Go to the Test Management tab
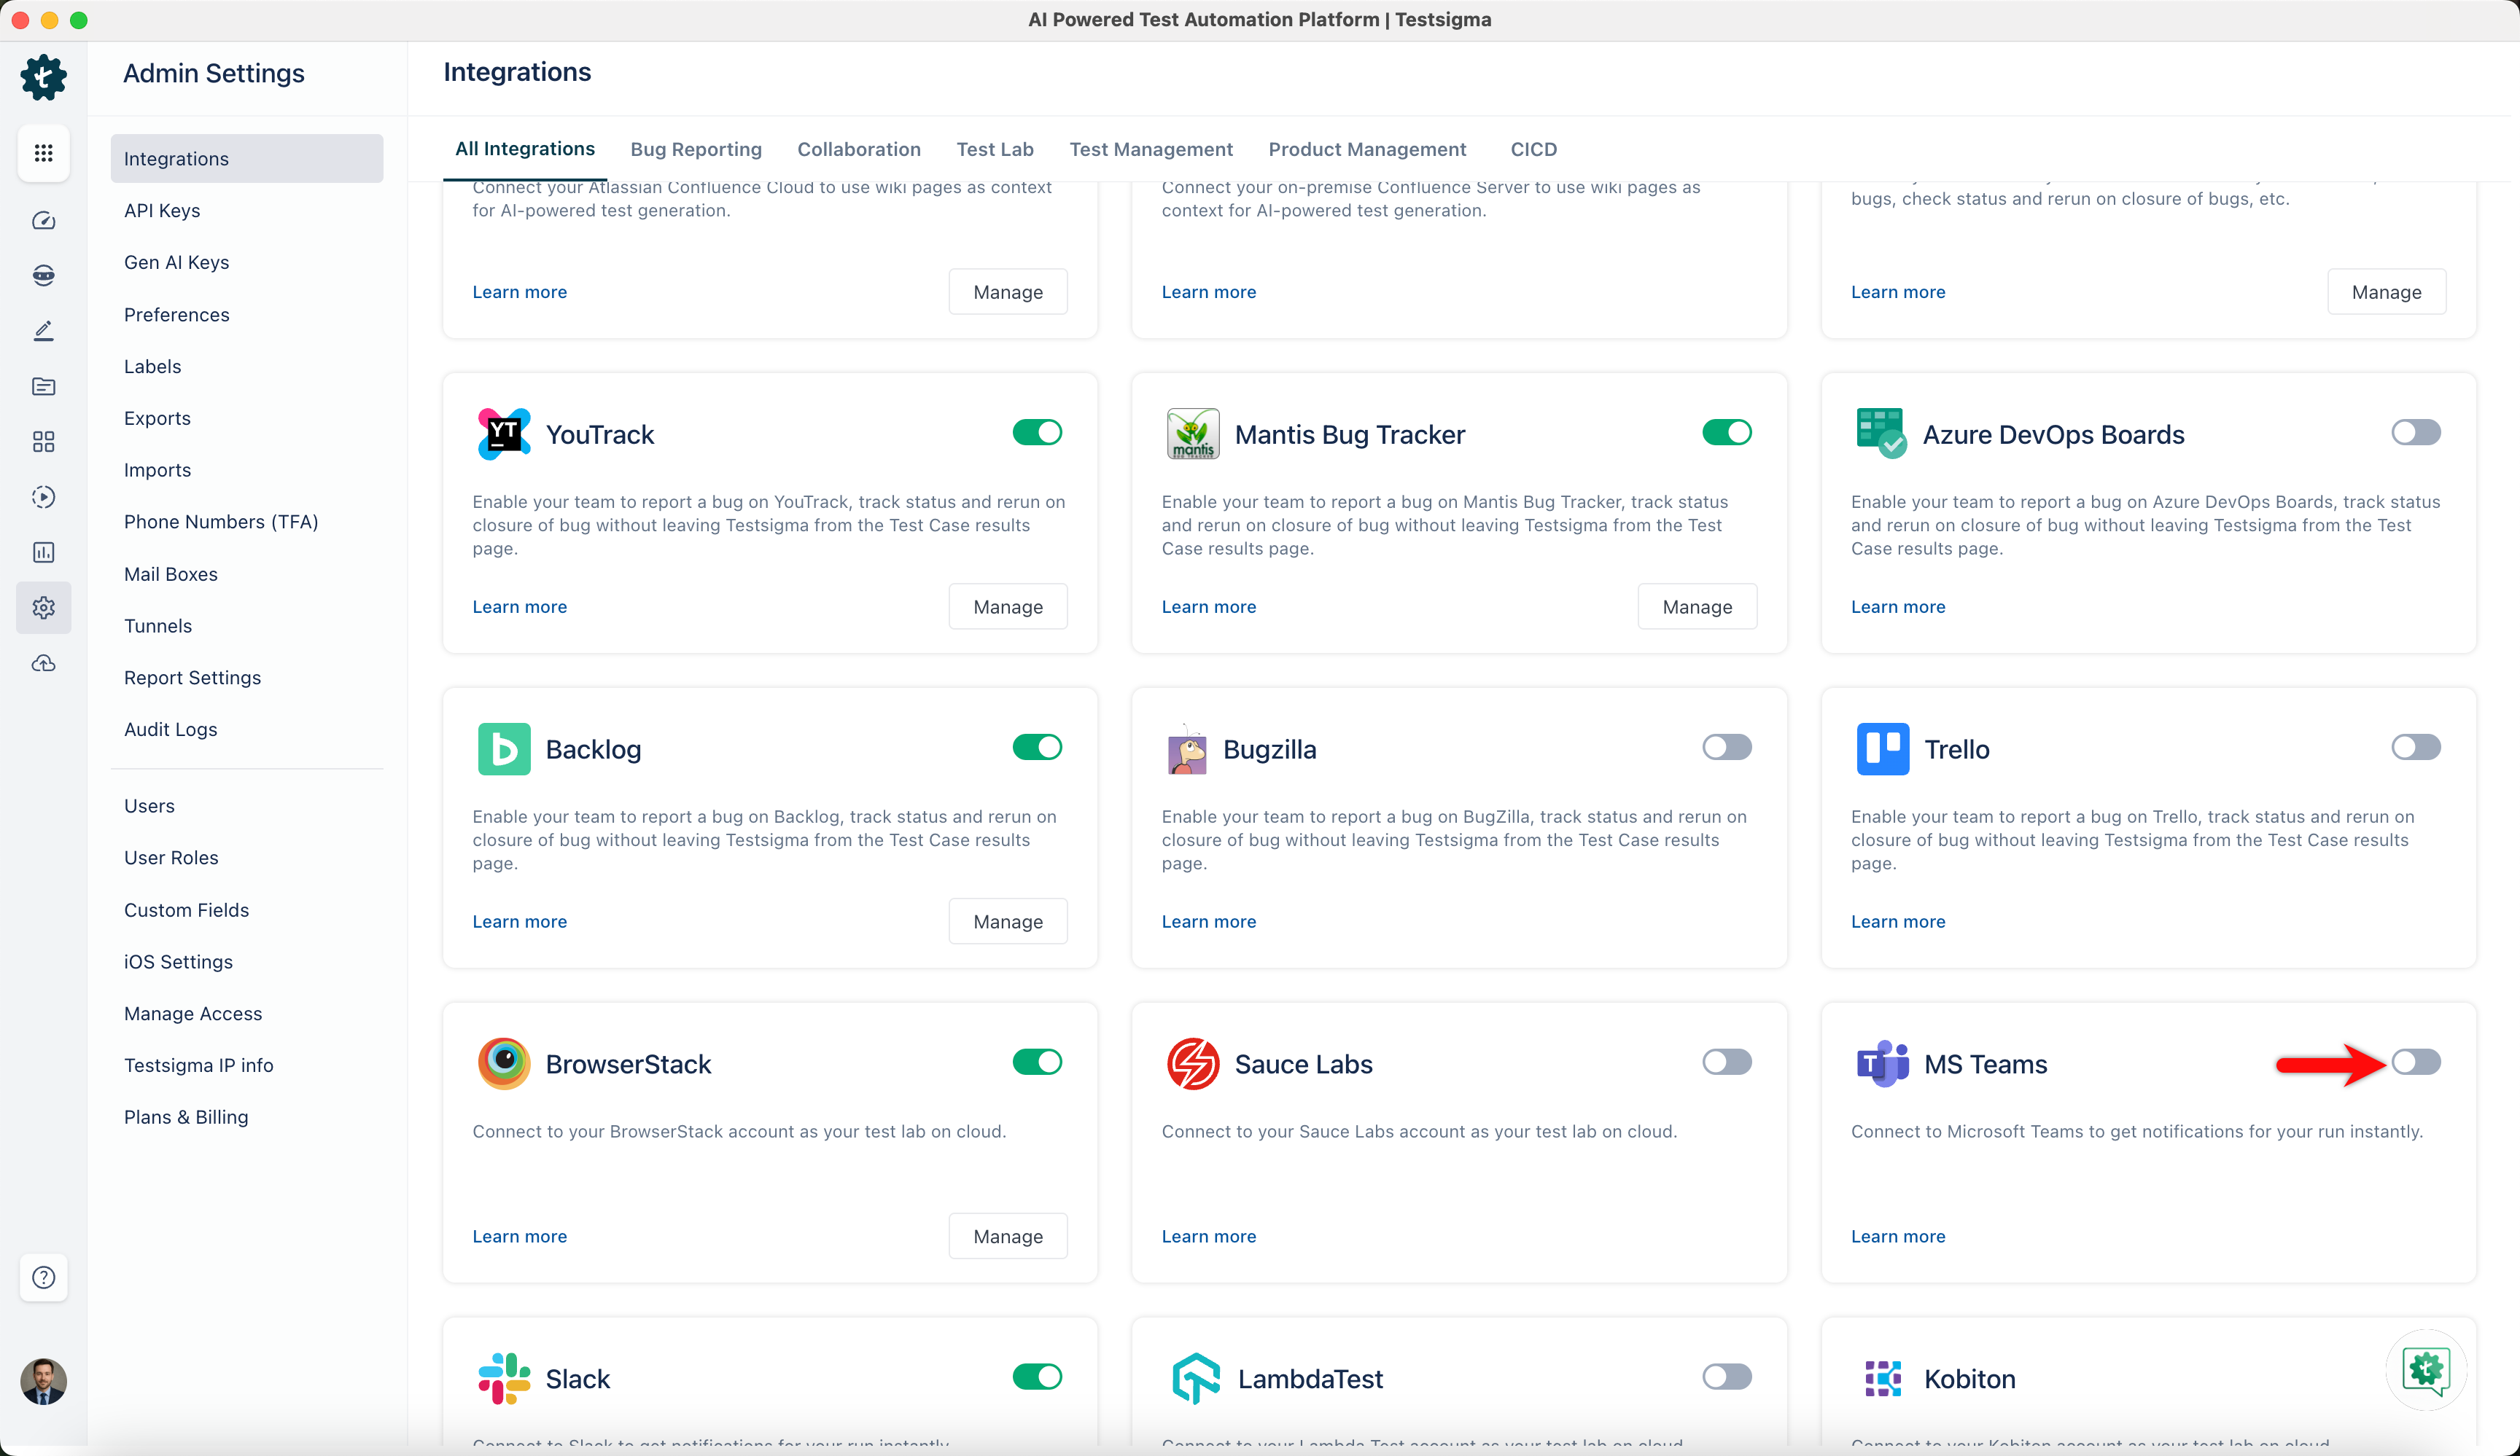 (1151, 149)
